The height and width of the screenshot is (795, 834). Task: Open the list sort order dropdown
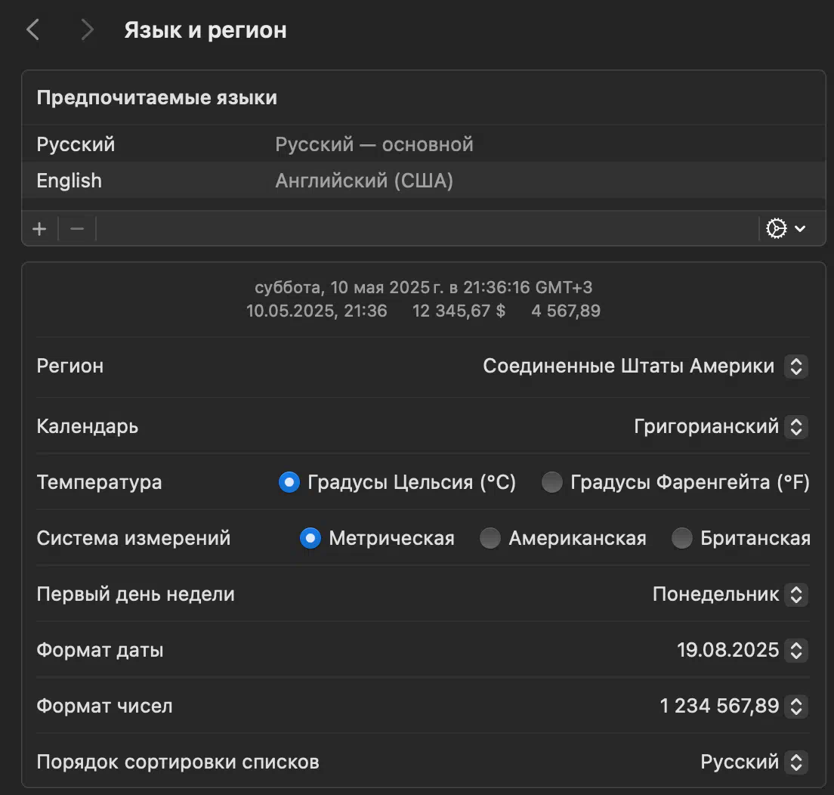795,762
